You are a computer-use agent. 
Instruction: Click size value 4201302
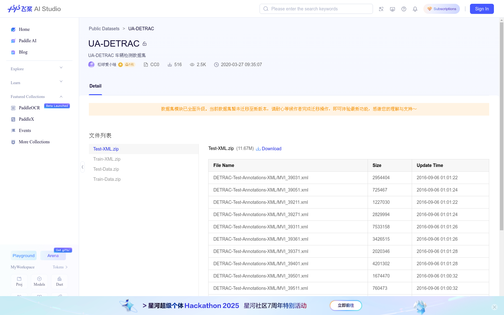click(x=381, y=264)
